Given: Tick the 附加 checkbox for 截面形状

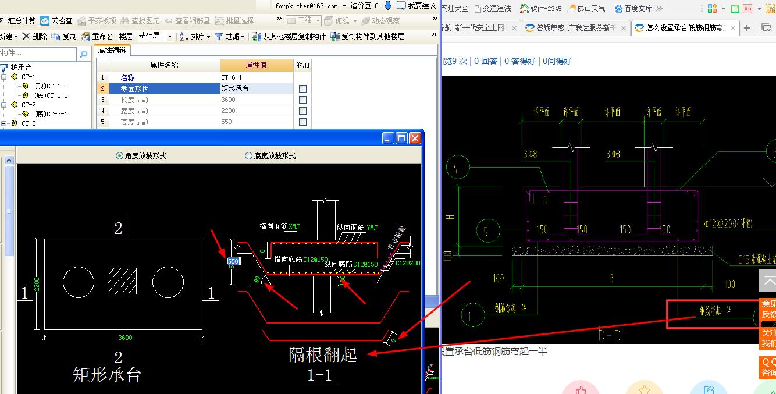Looking at the screenshot, I should click(302, 89).
